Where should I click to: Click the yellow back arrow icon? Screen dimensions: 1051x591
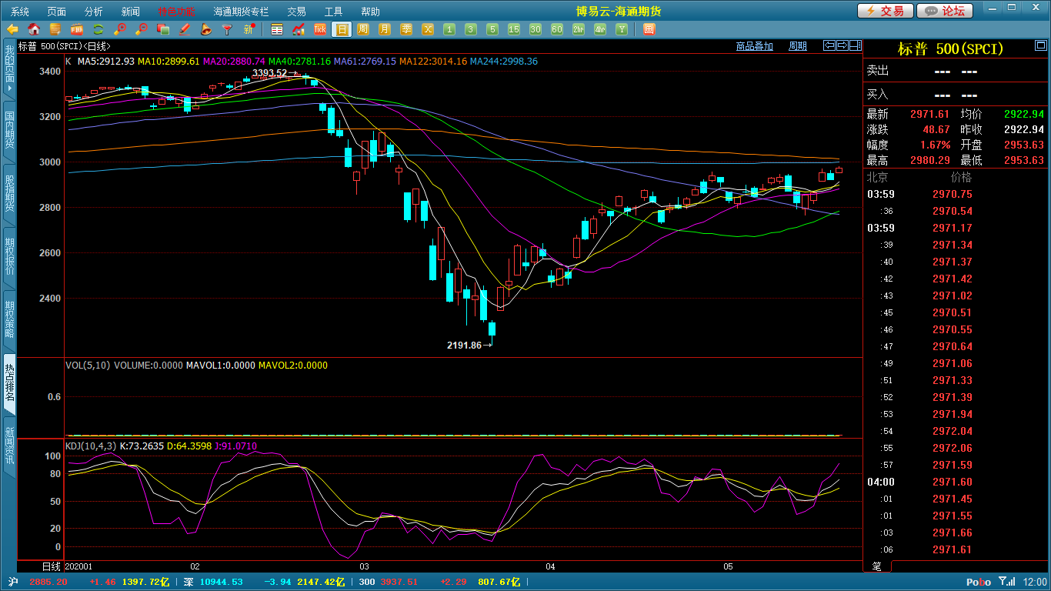click(x=12, y=29)
